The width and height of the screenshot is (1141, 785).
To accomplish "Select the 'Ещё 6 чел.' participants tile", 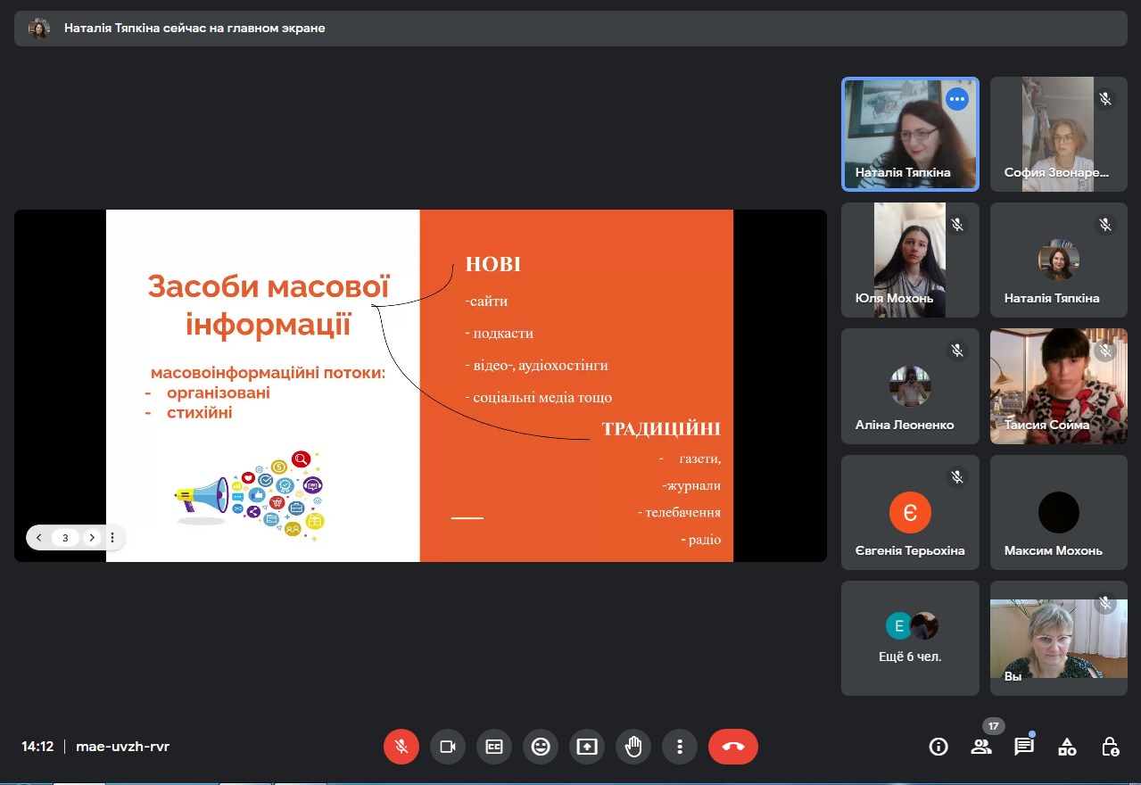I will [910, 639].
